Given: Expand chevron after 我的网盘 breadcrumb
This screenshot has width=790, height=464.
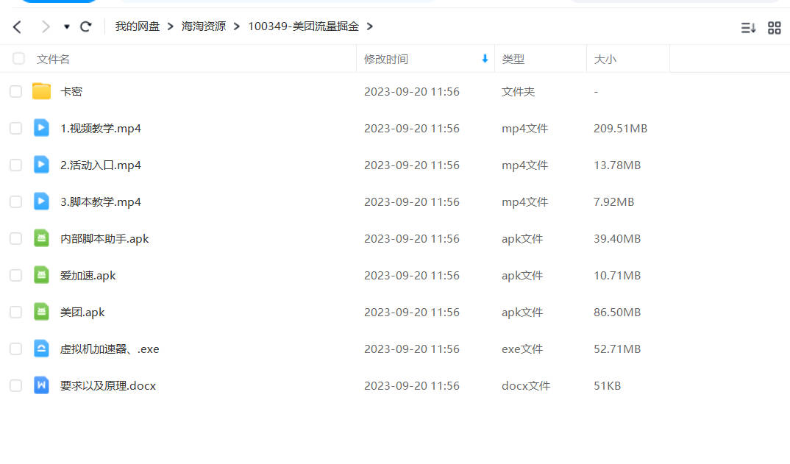Looking at the screenshot, I should pyautogui.click(x=171, y=26).
